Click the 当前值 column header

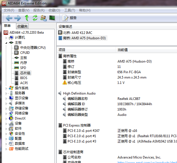point(146,50)
